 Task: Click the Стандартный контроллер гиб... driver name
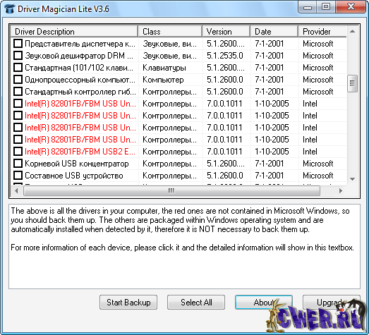[80, 92]
